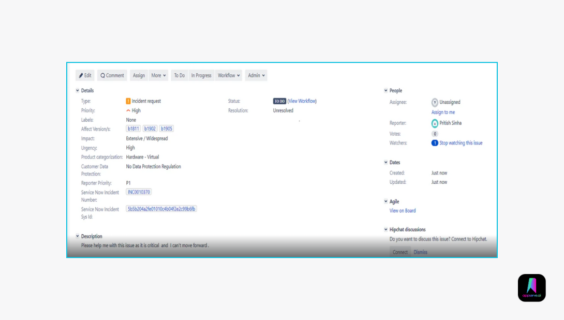Click the Incident request type icon
Viewport: 564px width, 320px height.
(128, 101)
